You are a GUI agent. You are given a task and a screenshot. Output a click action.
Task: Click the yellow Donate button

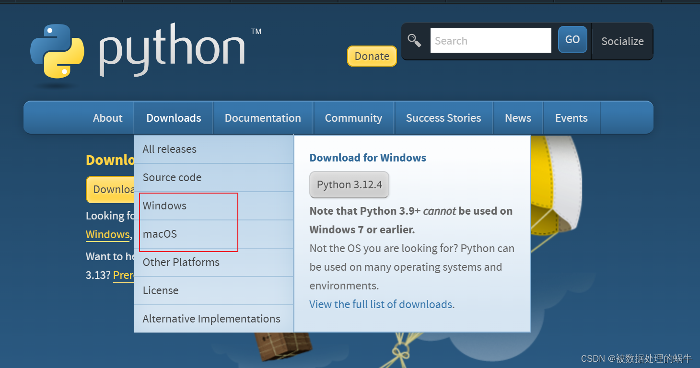tap(372, 56)
